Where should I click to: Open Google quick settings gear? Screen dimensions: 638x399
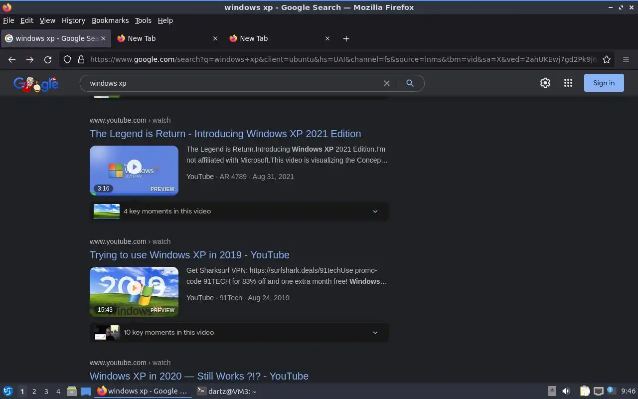coord(545,83)
